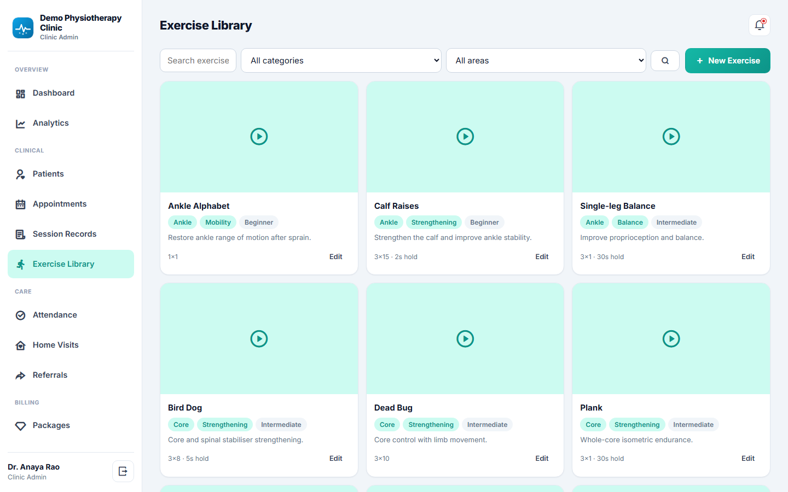Play the Plank exercise video
The image size is (788, 492).
(x=671, y=339)
